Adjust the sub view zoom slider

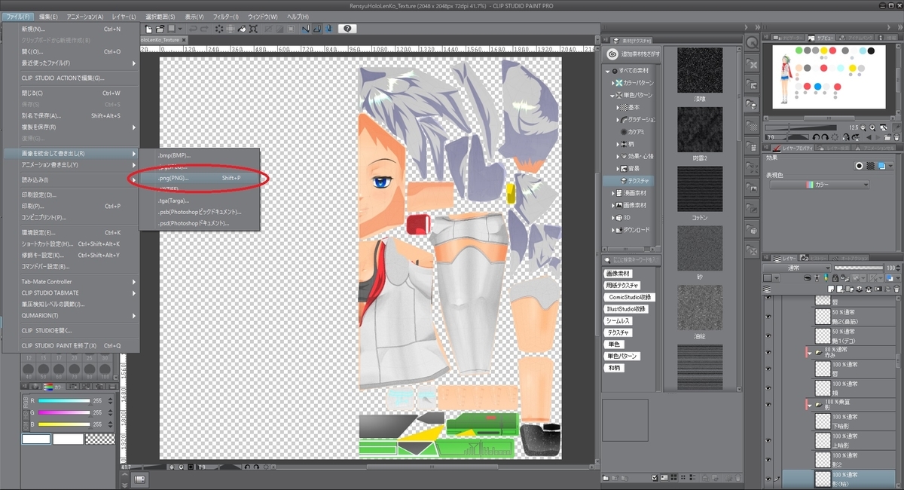801,127
